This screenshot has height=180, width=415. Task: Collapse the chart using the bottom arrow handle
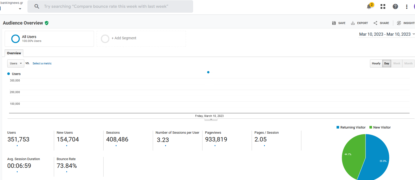tap(211, 119)
